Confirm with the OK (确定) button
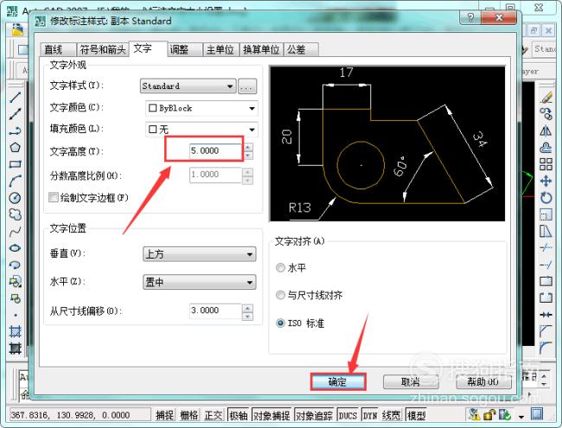 pyautogui.click(x=338, y=382)
